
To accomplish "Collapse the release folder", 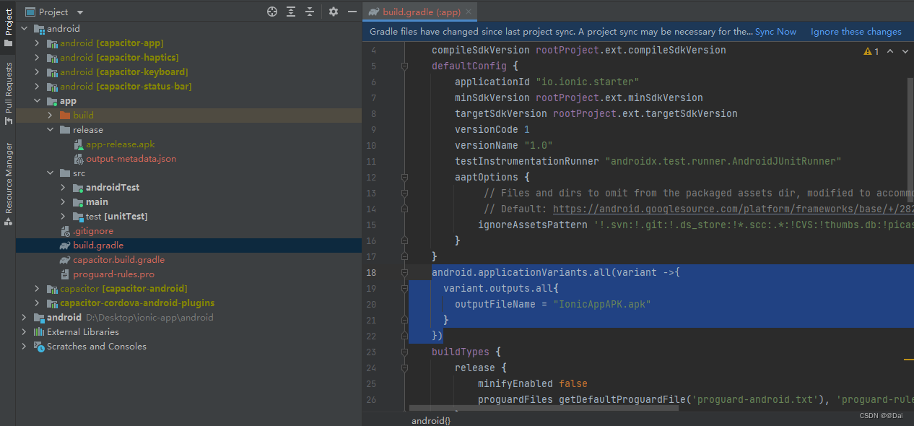I will 50,130.
